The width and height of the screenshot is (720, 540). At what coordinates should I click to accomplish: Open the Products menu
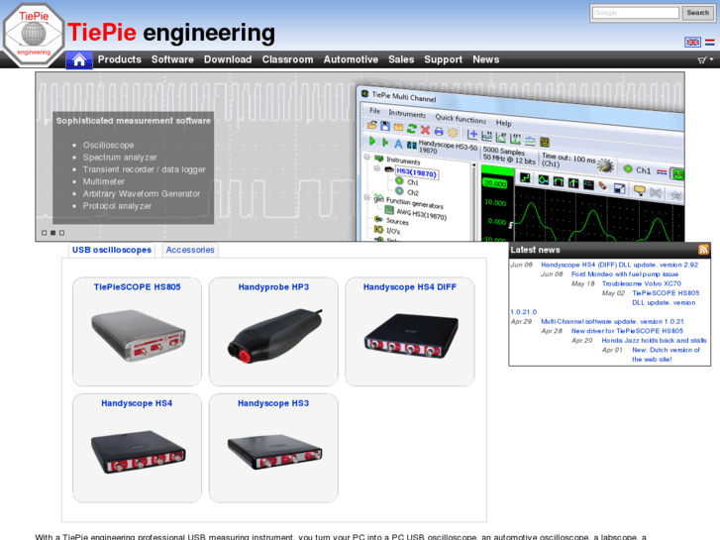click(120, 59)
